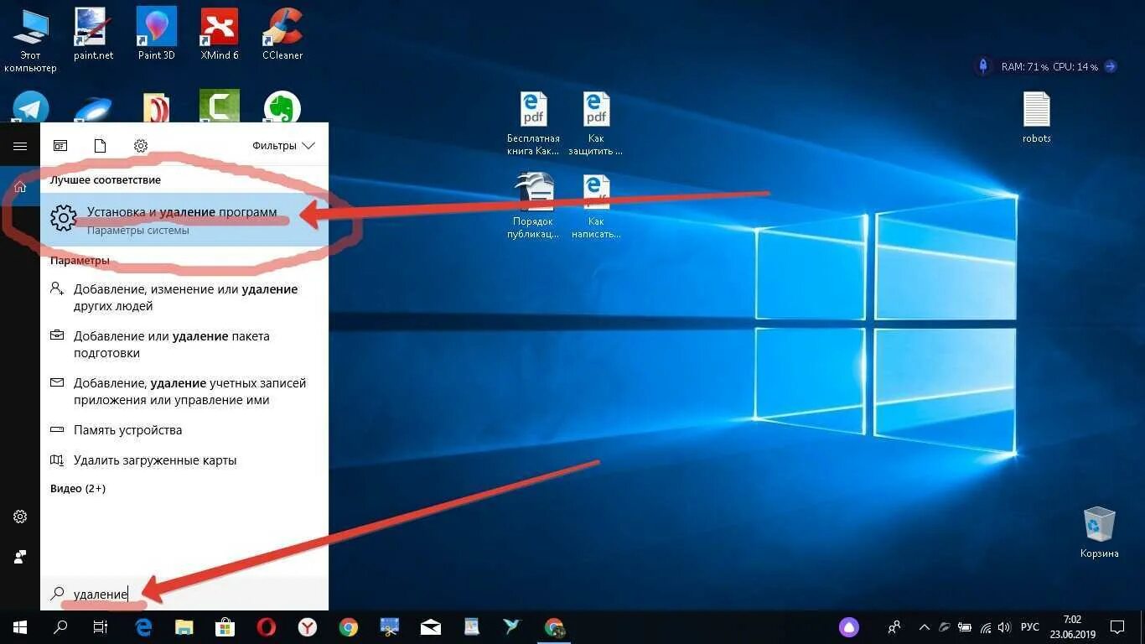Switch the РУС input language indicator
This screenshot has width=1145, height=644.
[1030, 626]
